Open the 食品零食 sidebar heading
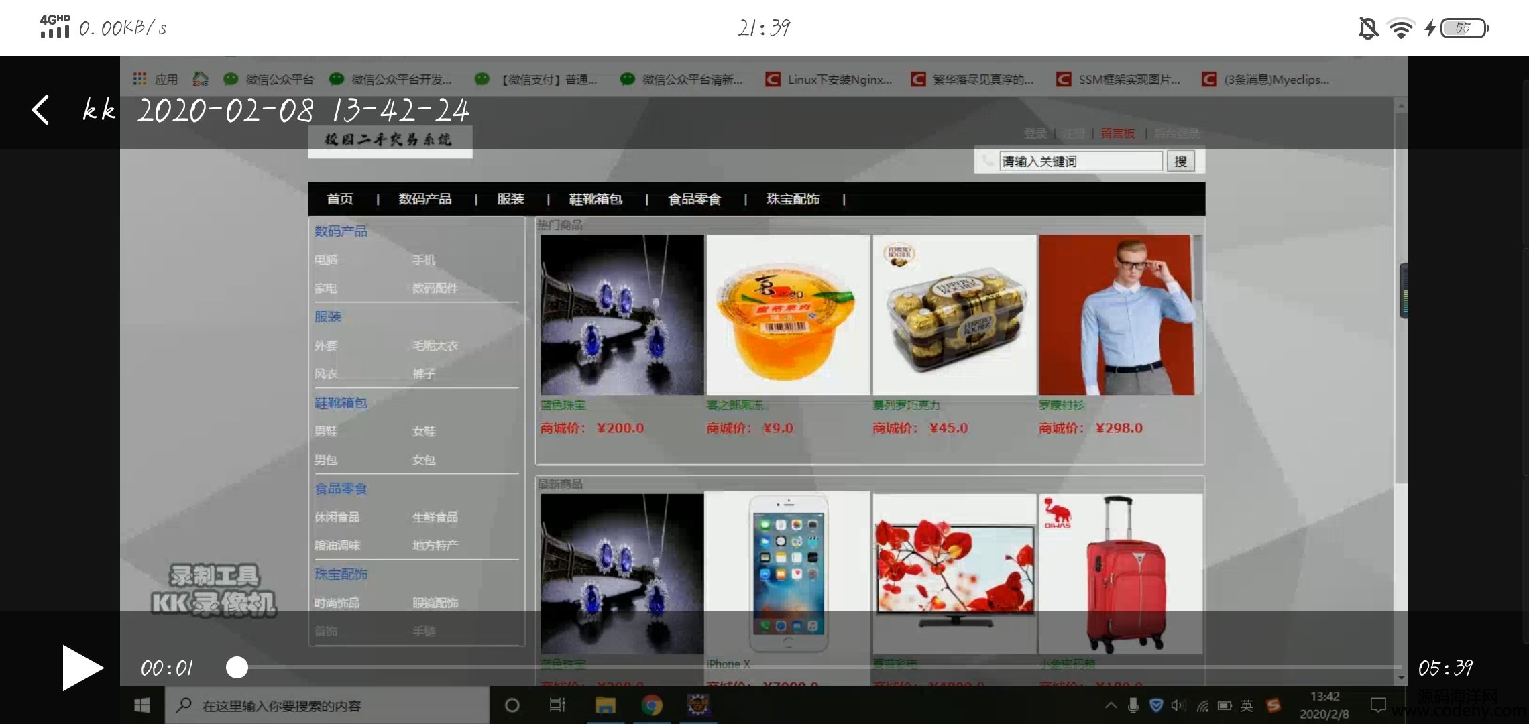Viewport: 1529px width, 724px height. [341, 489]
